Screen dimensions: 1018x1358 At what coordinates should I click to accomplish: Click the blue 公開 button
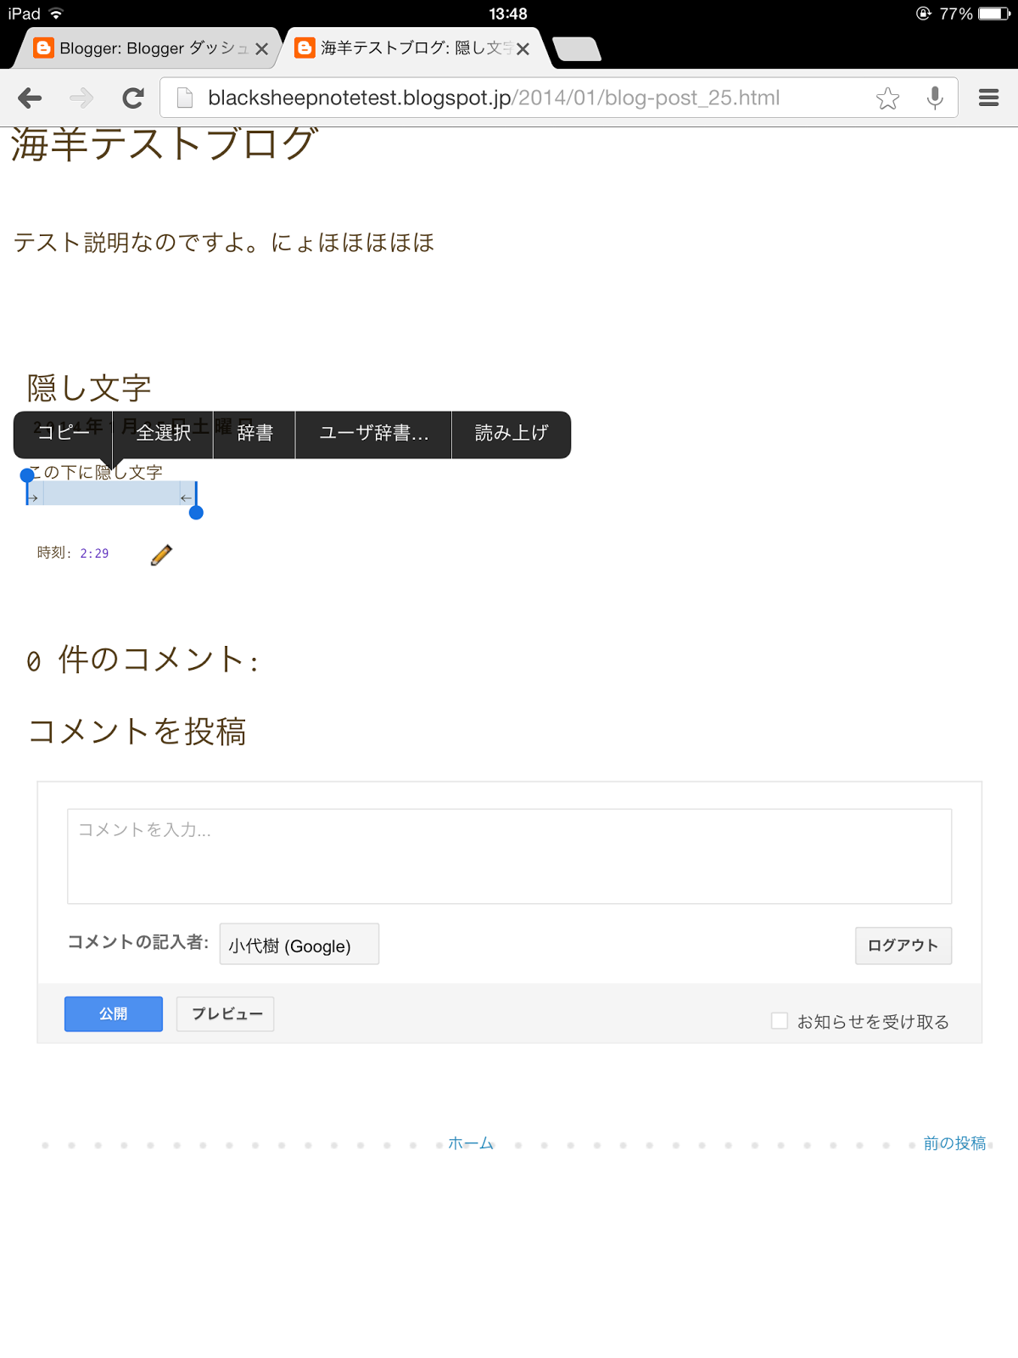coord(114,1014)
